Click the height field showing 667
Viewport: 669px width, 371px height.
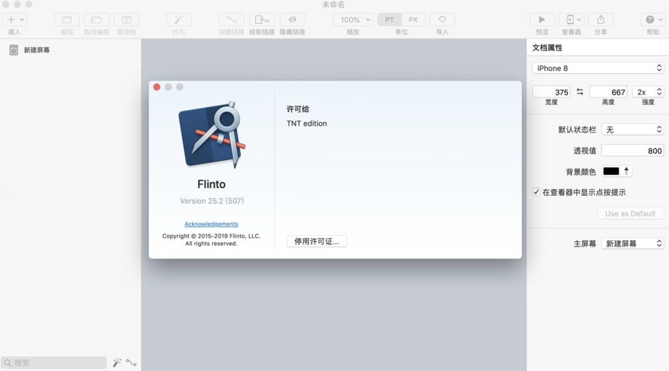point(608,92)
